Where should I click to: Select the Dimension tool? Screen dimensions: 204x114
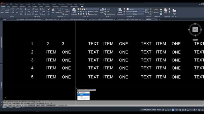tap(59, 11)
